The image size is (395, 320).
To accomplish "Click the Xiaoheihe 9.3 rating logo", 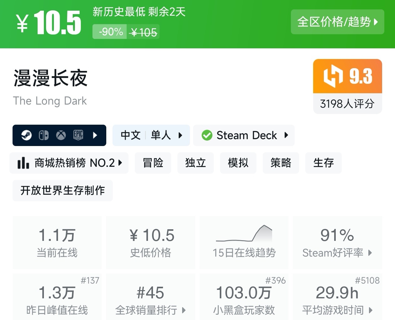I will tap(333, 76).
